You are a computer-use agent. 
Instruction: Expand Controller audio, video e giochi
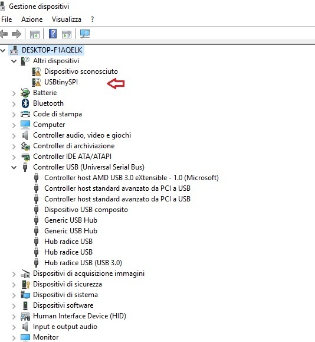click(14, 136)
